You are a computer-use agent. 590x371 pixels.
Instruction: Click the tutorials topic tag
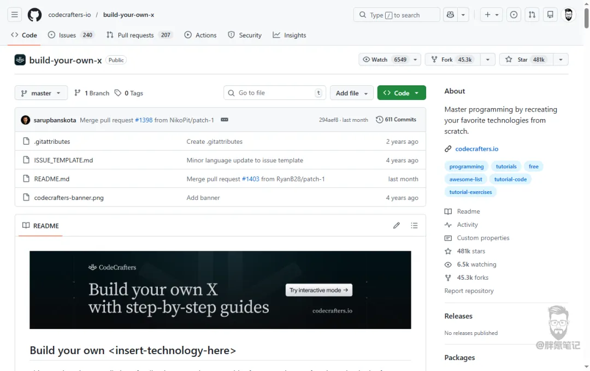point(506,166)
